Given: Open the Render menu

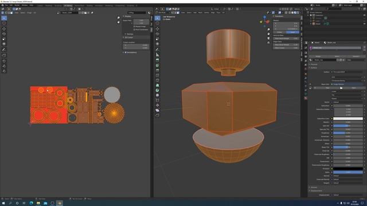Looking at the screenshot, I should pos(17,5).
